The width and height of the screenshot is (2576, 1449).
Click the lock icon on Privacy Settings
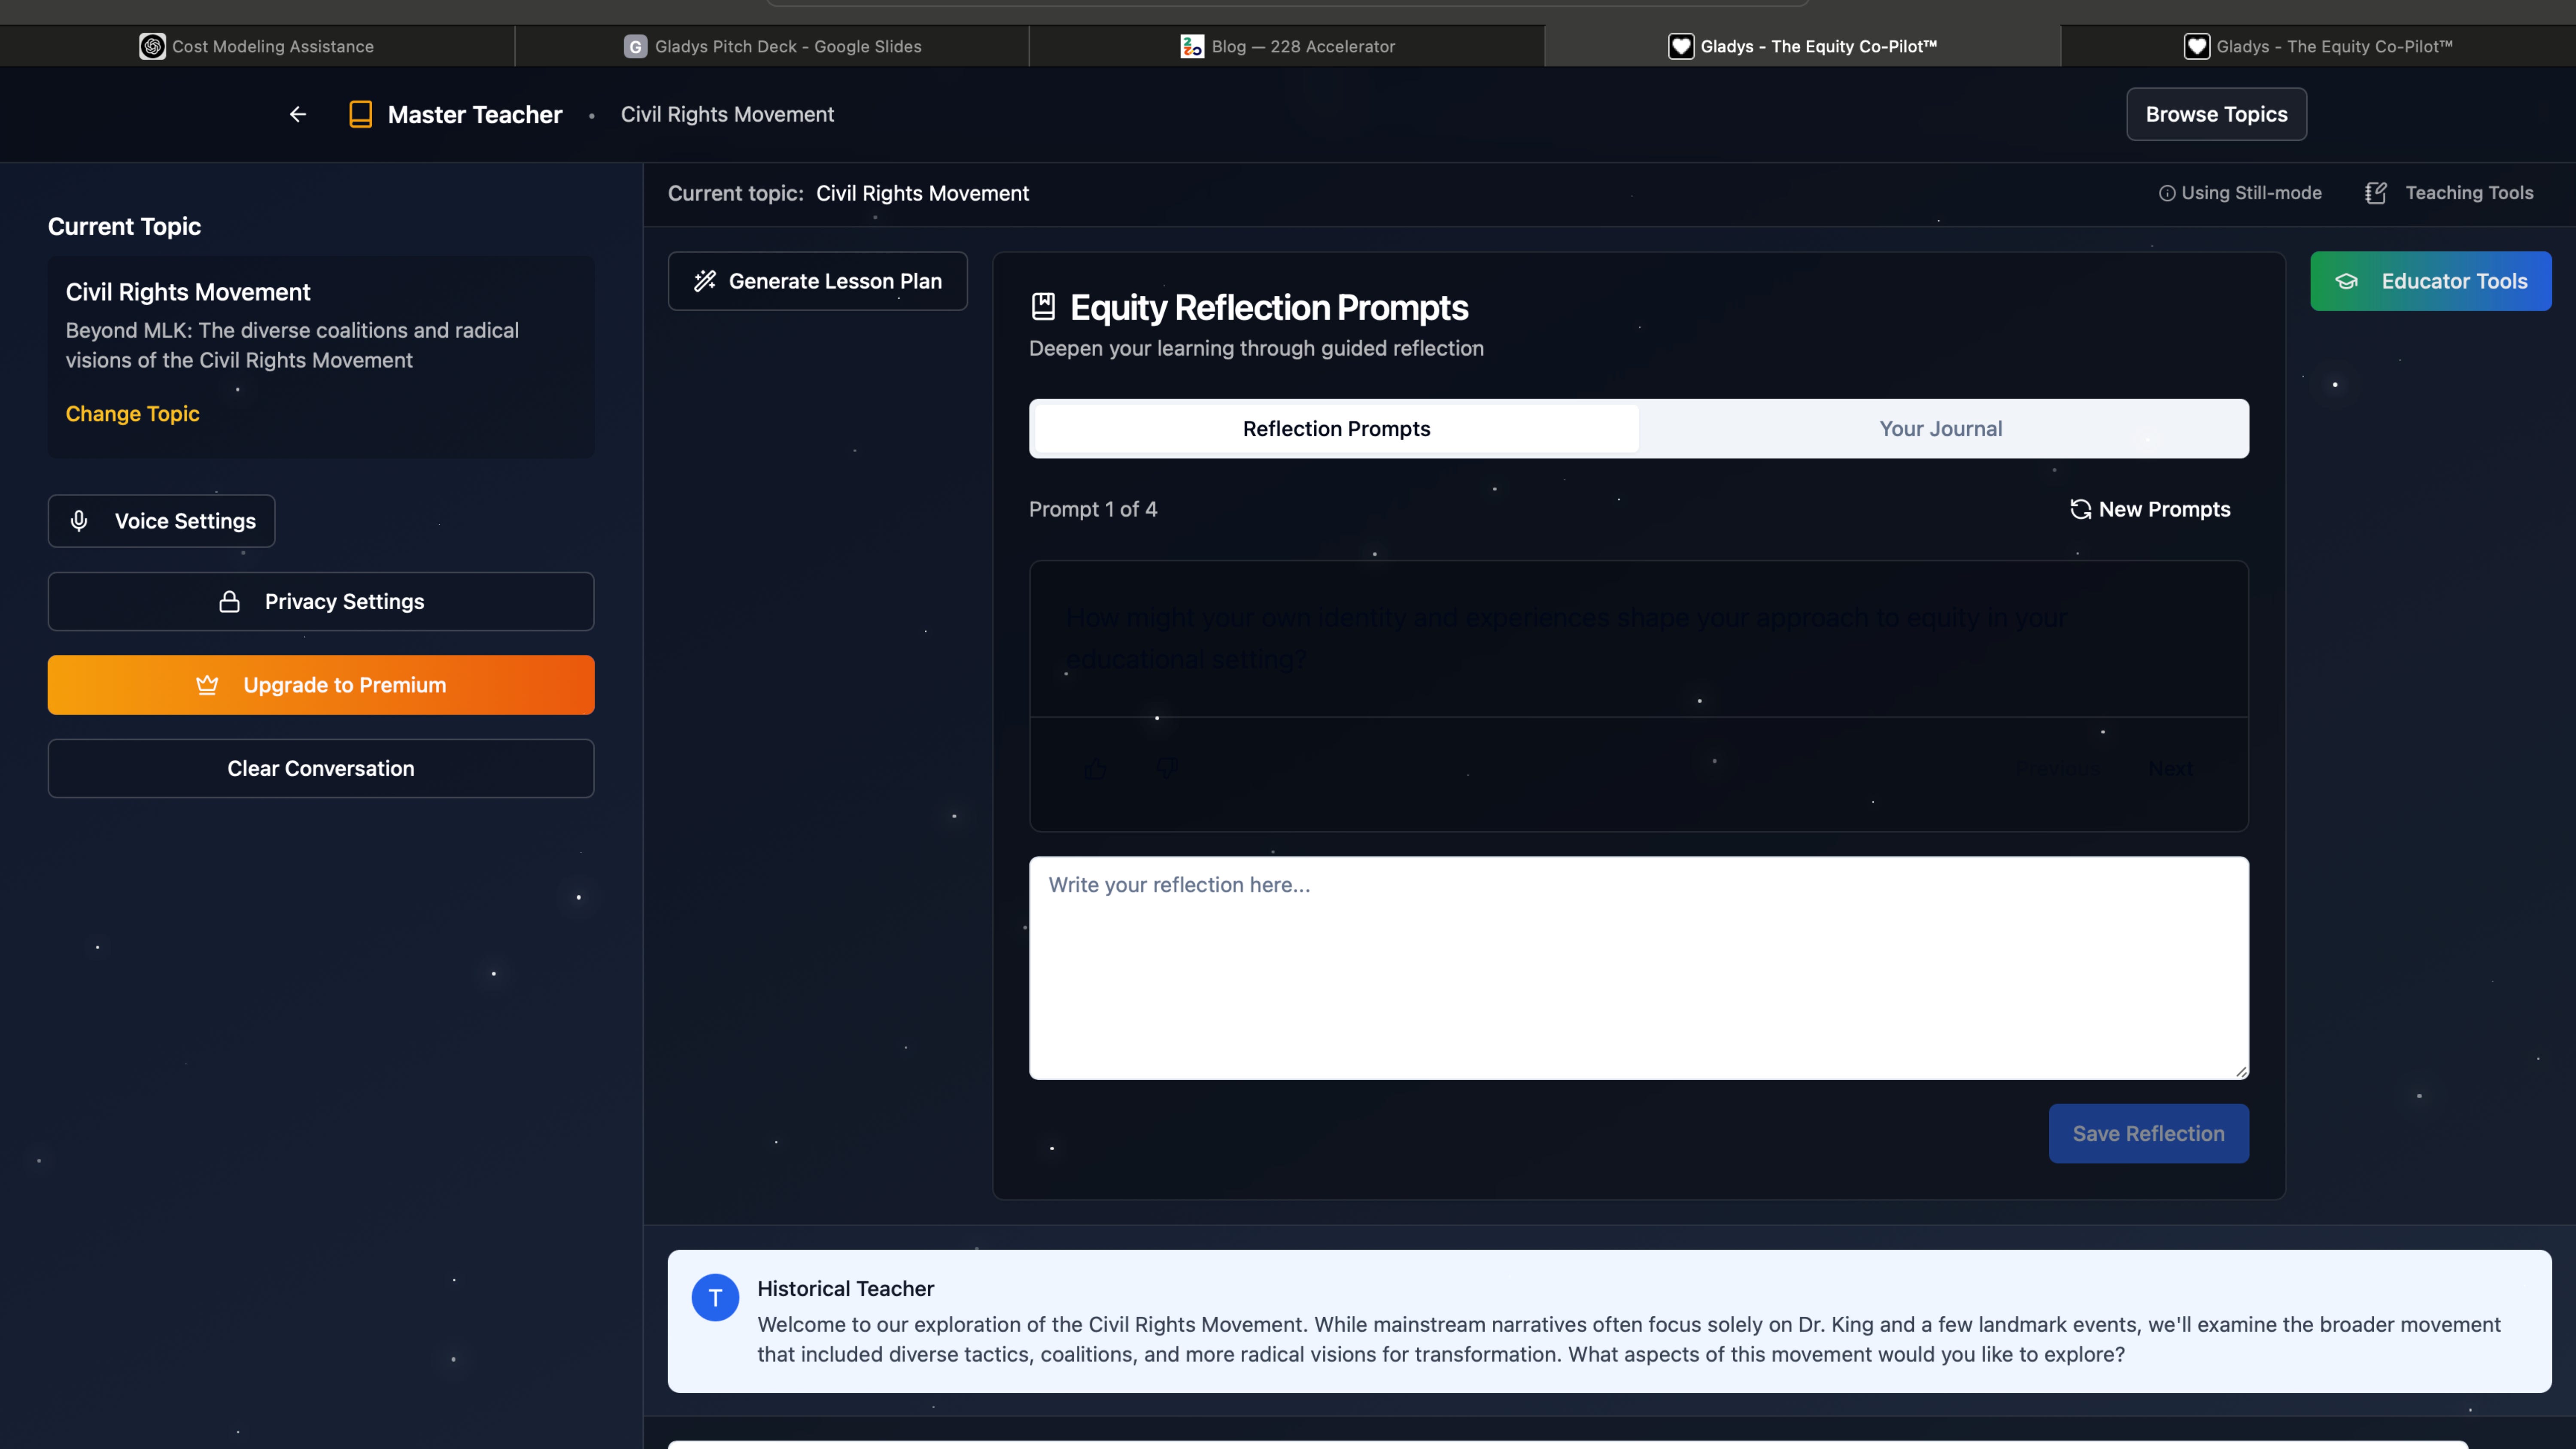point(229,601)
